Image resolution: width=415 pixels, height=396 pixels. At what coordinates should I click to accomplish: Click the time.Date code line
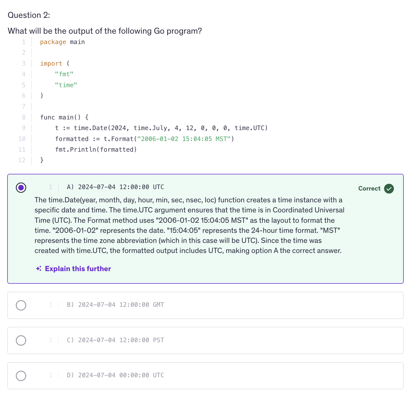tap(161, 128)
